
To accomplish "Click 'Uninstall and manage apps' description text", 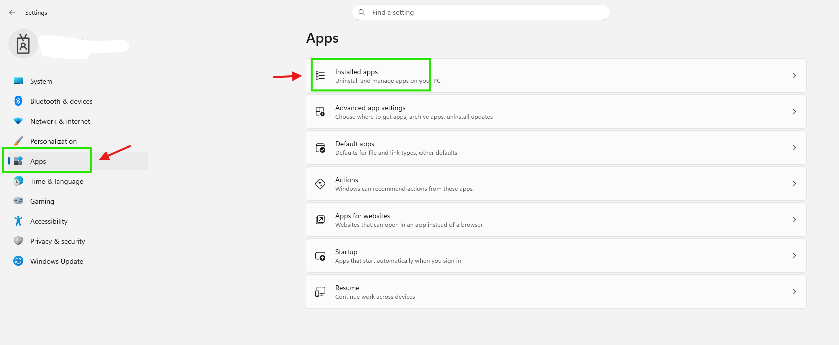I will 388,81.
